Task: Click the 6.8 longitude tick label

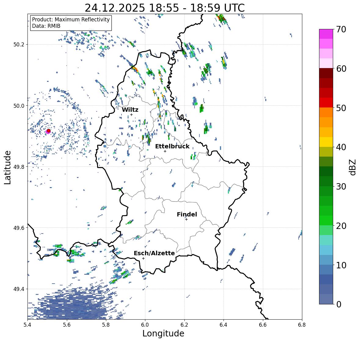Action: click(x=302, y=325)
